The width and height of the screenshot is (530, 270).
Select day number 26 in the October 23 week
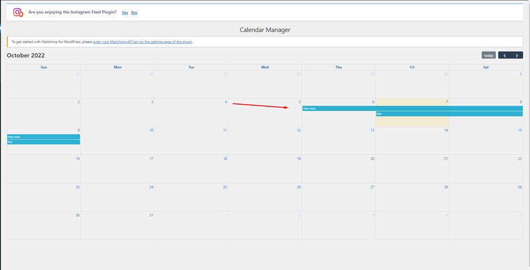click(299, 187)
